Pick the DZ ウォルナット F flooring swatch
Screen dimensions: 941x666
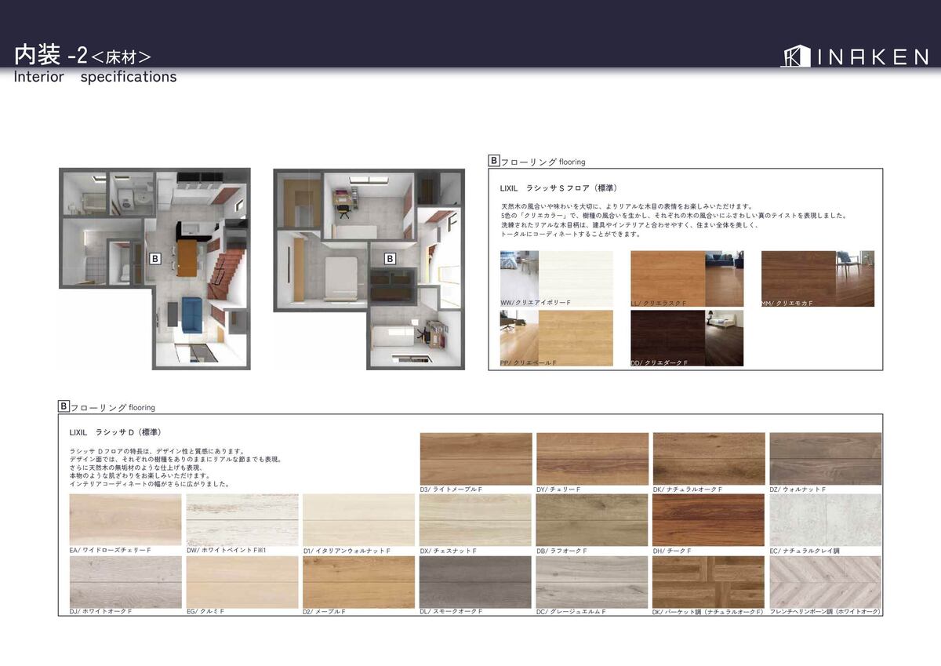(825, 458)
